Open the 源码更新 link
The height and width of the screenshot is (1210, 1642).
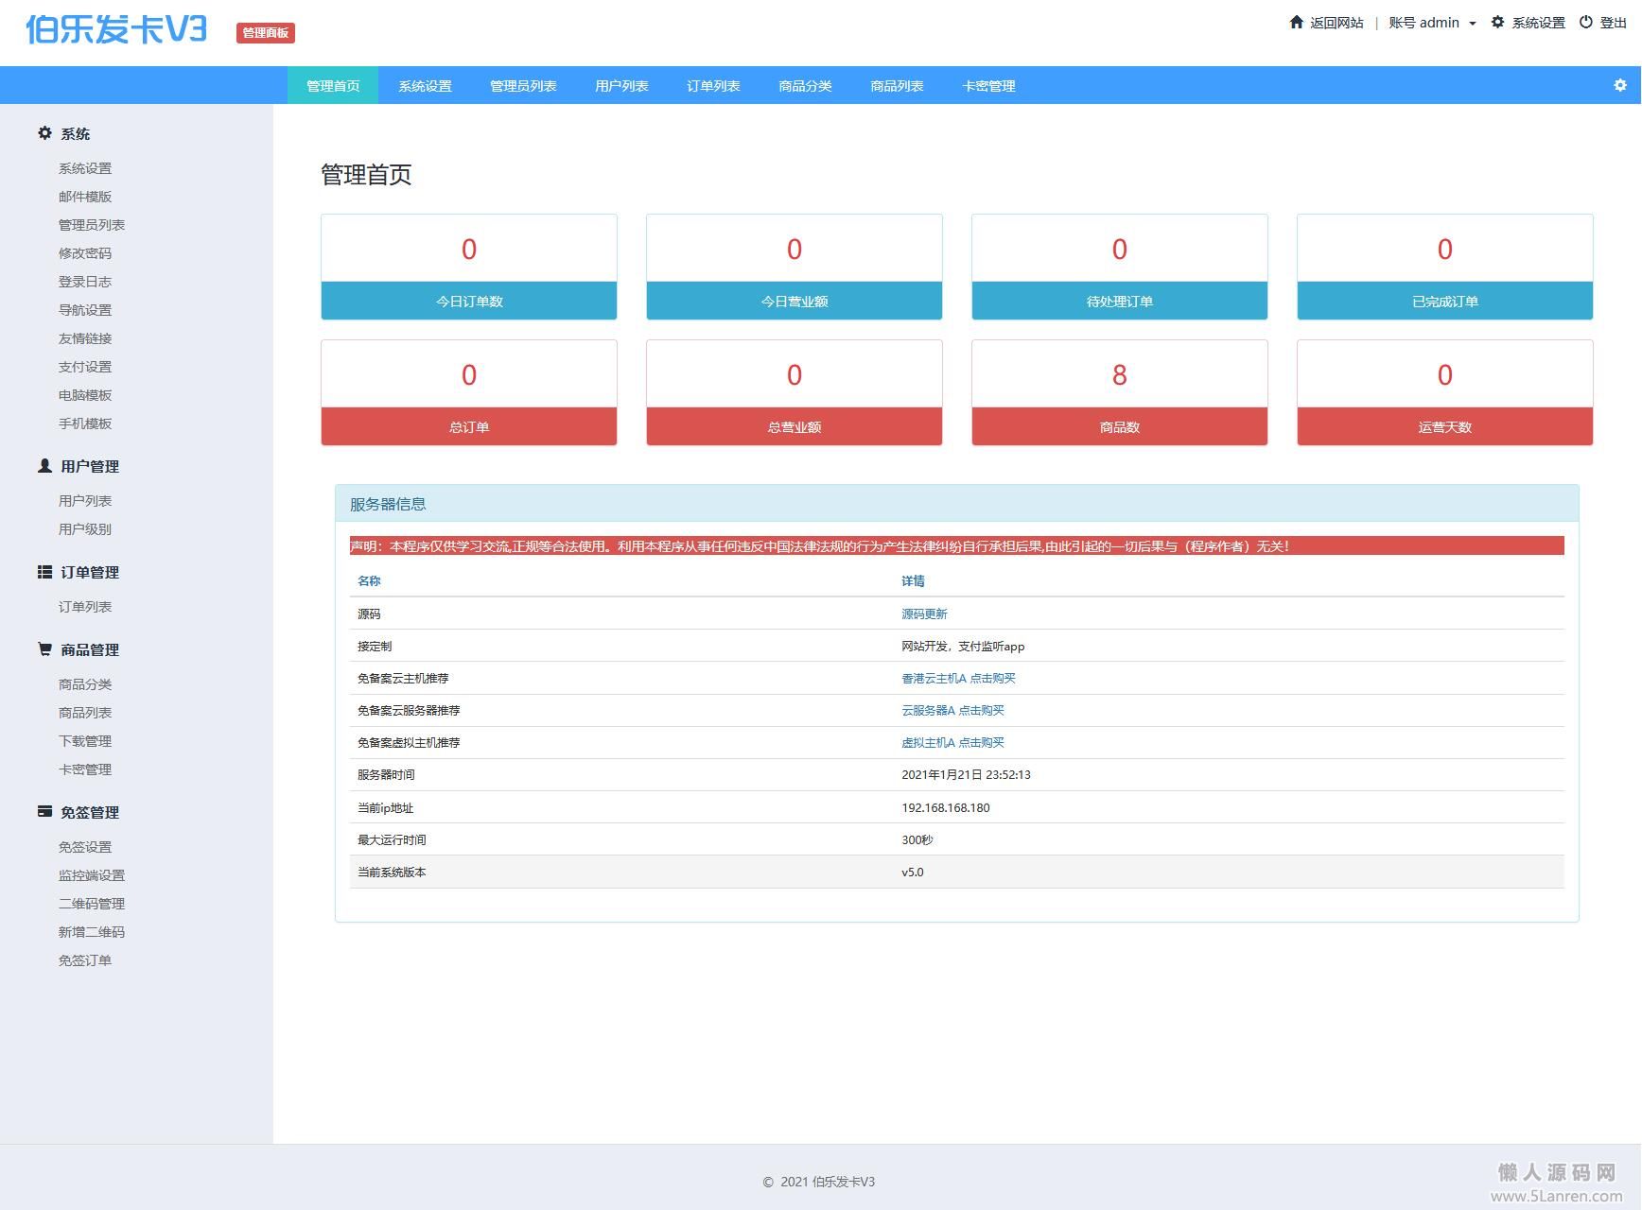(x=924, y=614)
